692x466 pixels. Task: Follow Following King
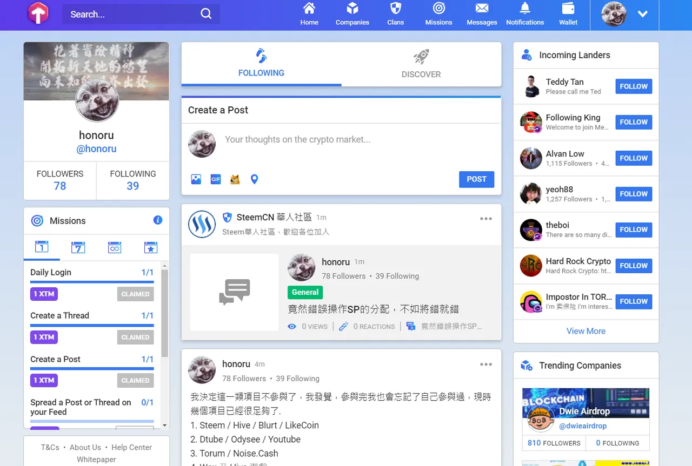(x=634, y=122)
